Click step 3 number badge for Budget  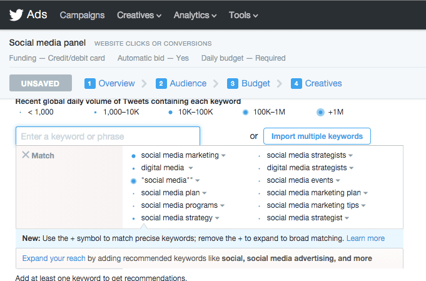[233, 83]
